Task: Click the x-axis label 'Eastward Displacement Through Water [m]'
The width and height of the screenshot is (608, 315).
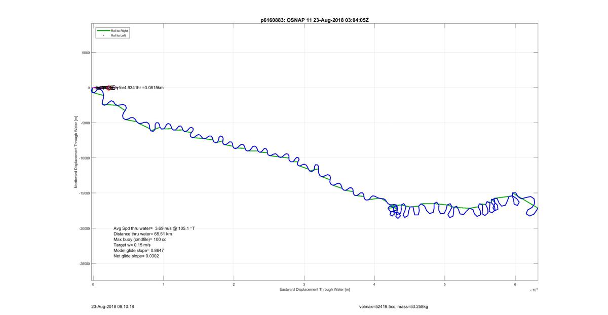Action: pyautogui.click(x=315, y=290)
